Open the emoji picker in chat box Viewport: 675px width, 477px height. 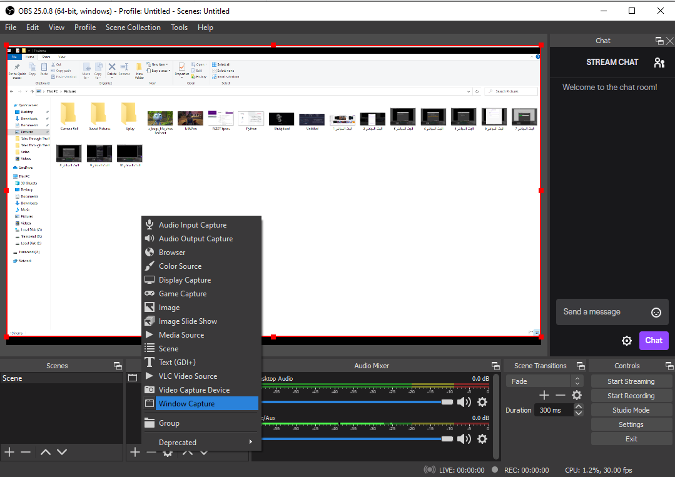click(x=656, y=313)
